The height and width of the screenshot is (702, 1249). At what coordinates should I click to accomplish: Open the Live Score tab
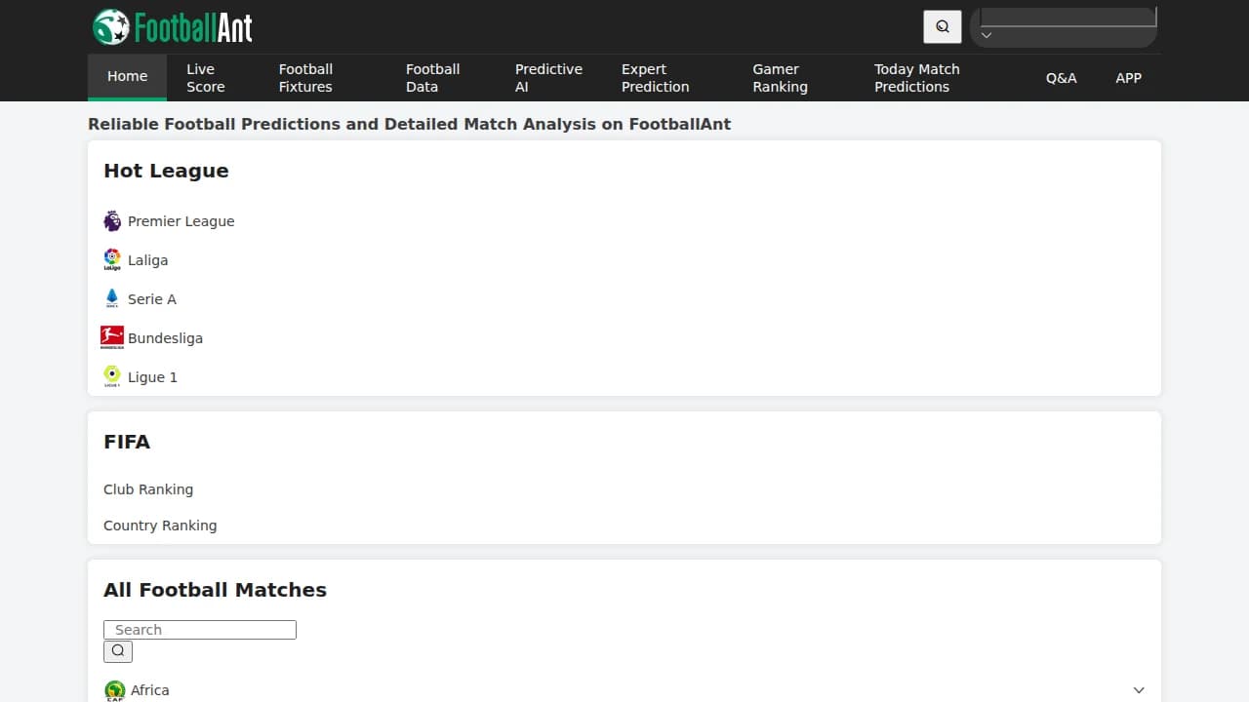(x=206, y=78)
